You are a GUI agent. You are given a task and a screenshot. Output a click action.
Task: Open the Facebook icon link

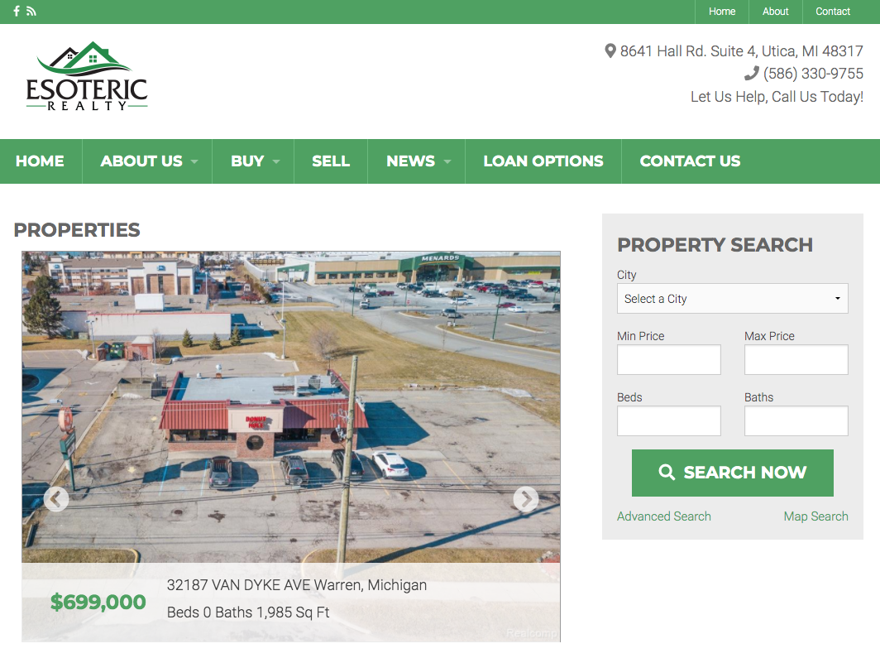[x=17, y=12]
